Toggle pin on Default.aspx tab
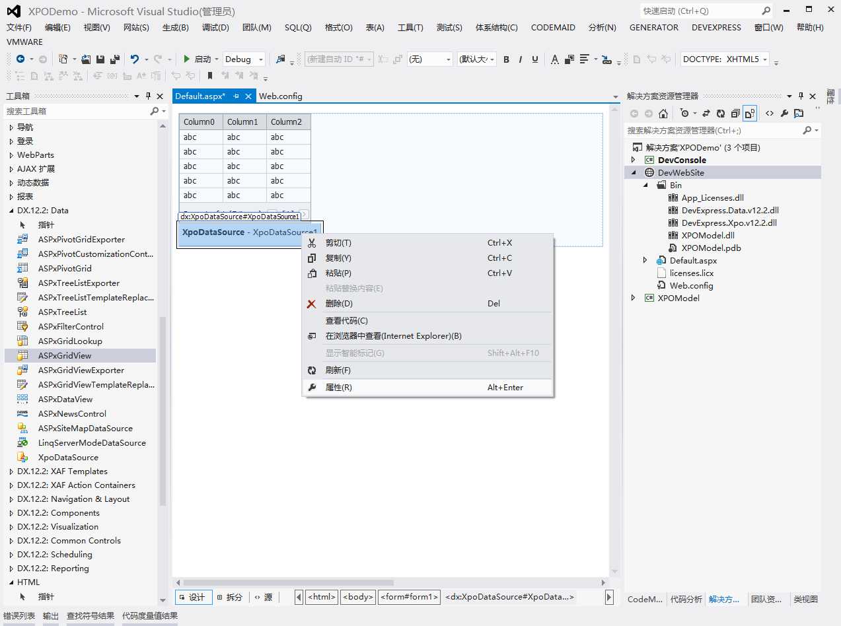The height and width of the screenshot is (626, 841). (236, 96)
